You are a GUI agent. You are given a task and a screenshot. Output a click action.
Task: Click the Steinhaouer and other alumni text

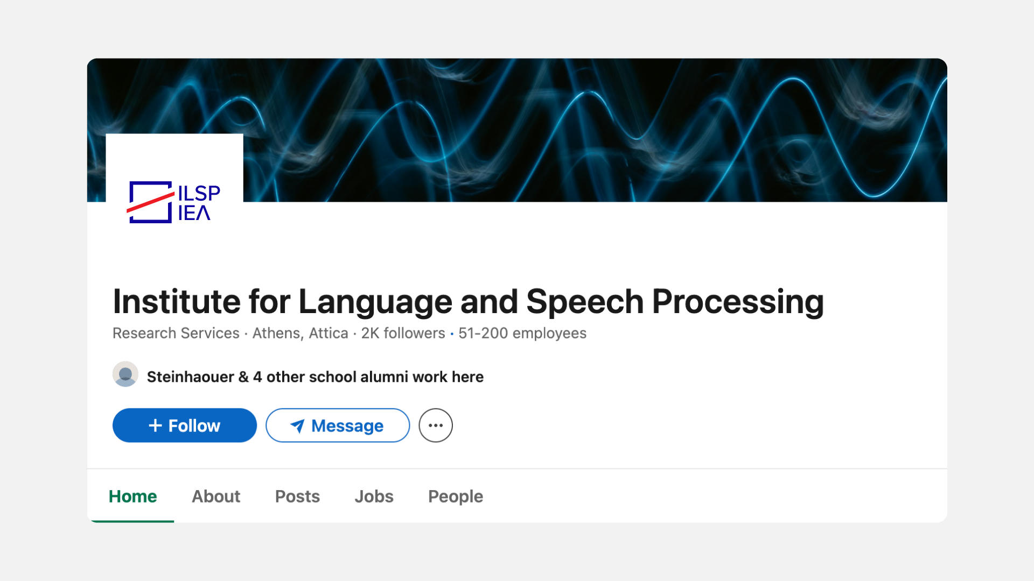point(315,377)
